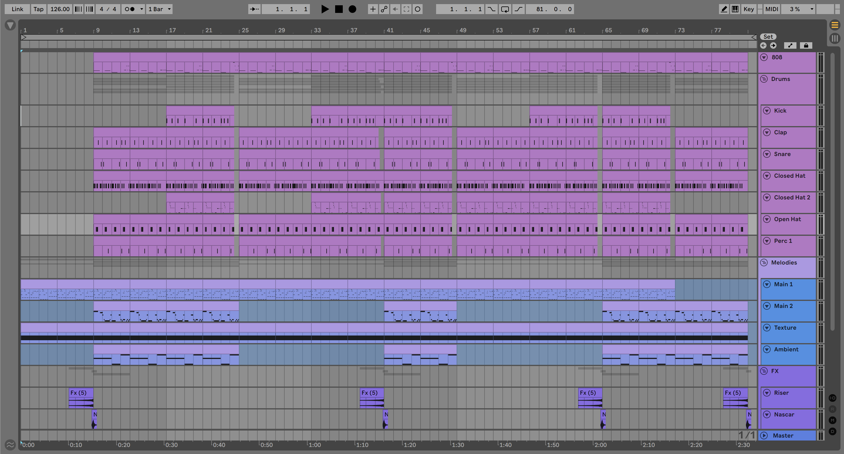
Task: Toggle the Metronome button
Action: point(130,9)
